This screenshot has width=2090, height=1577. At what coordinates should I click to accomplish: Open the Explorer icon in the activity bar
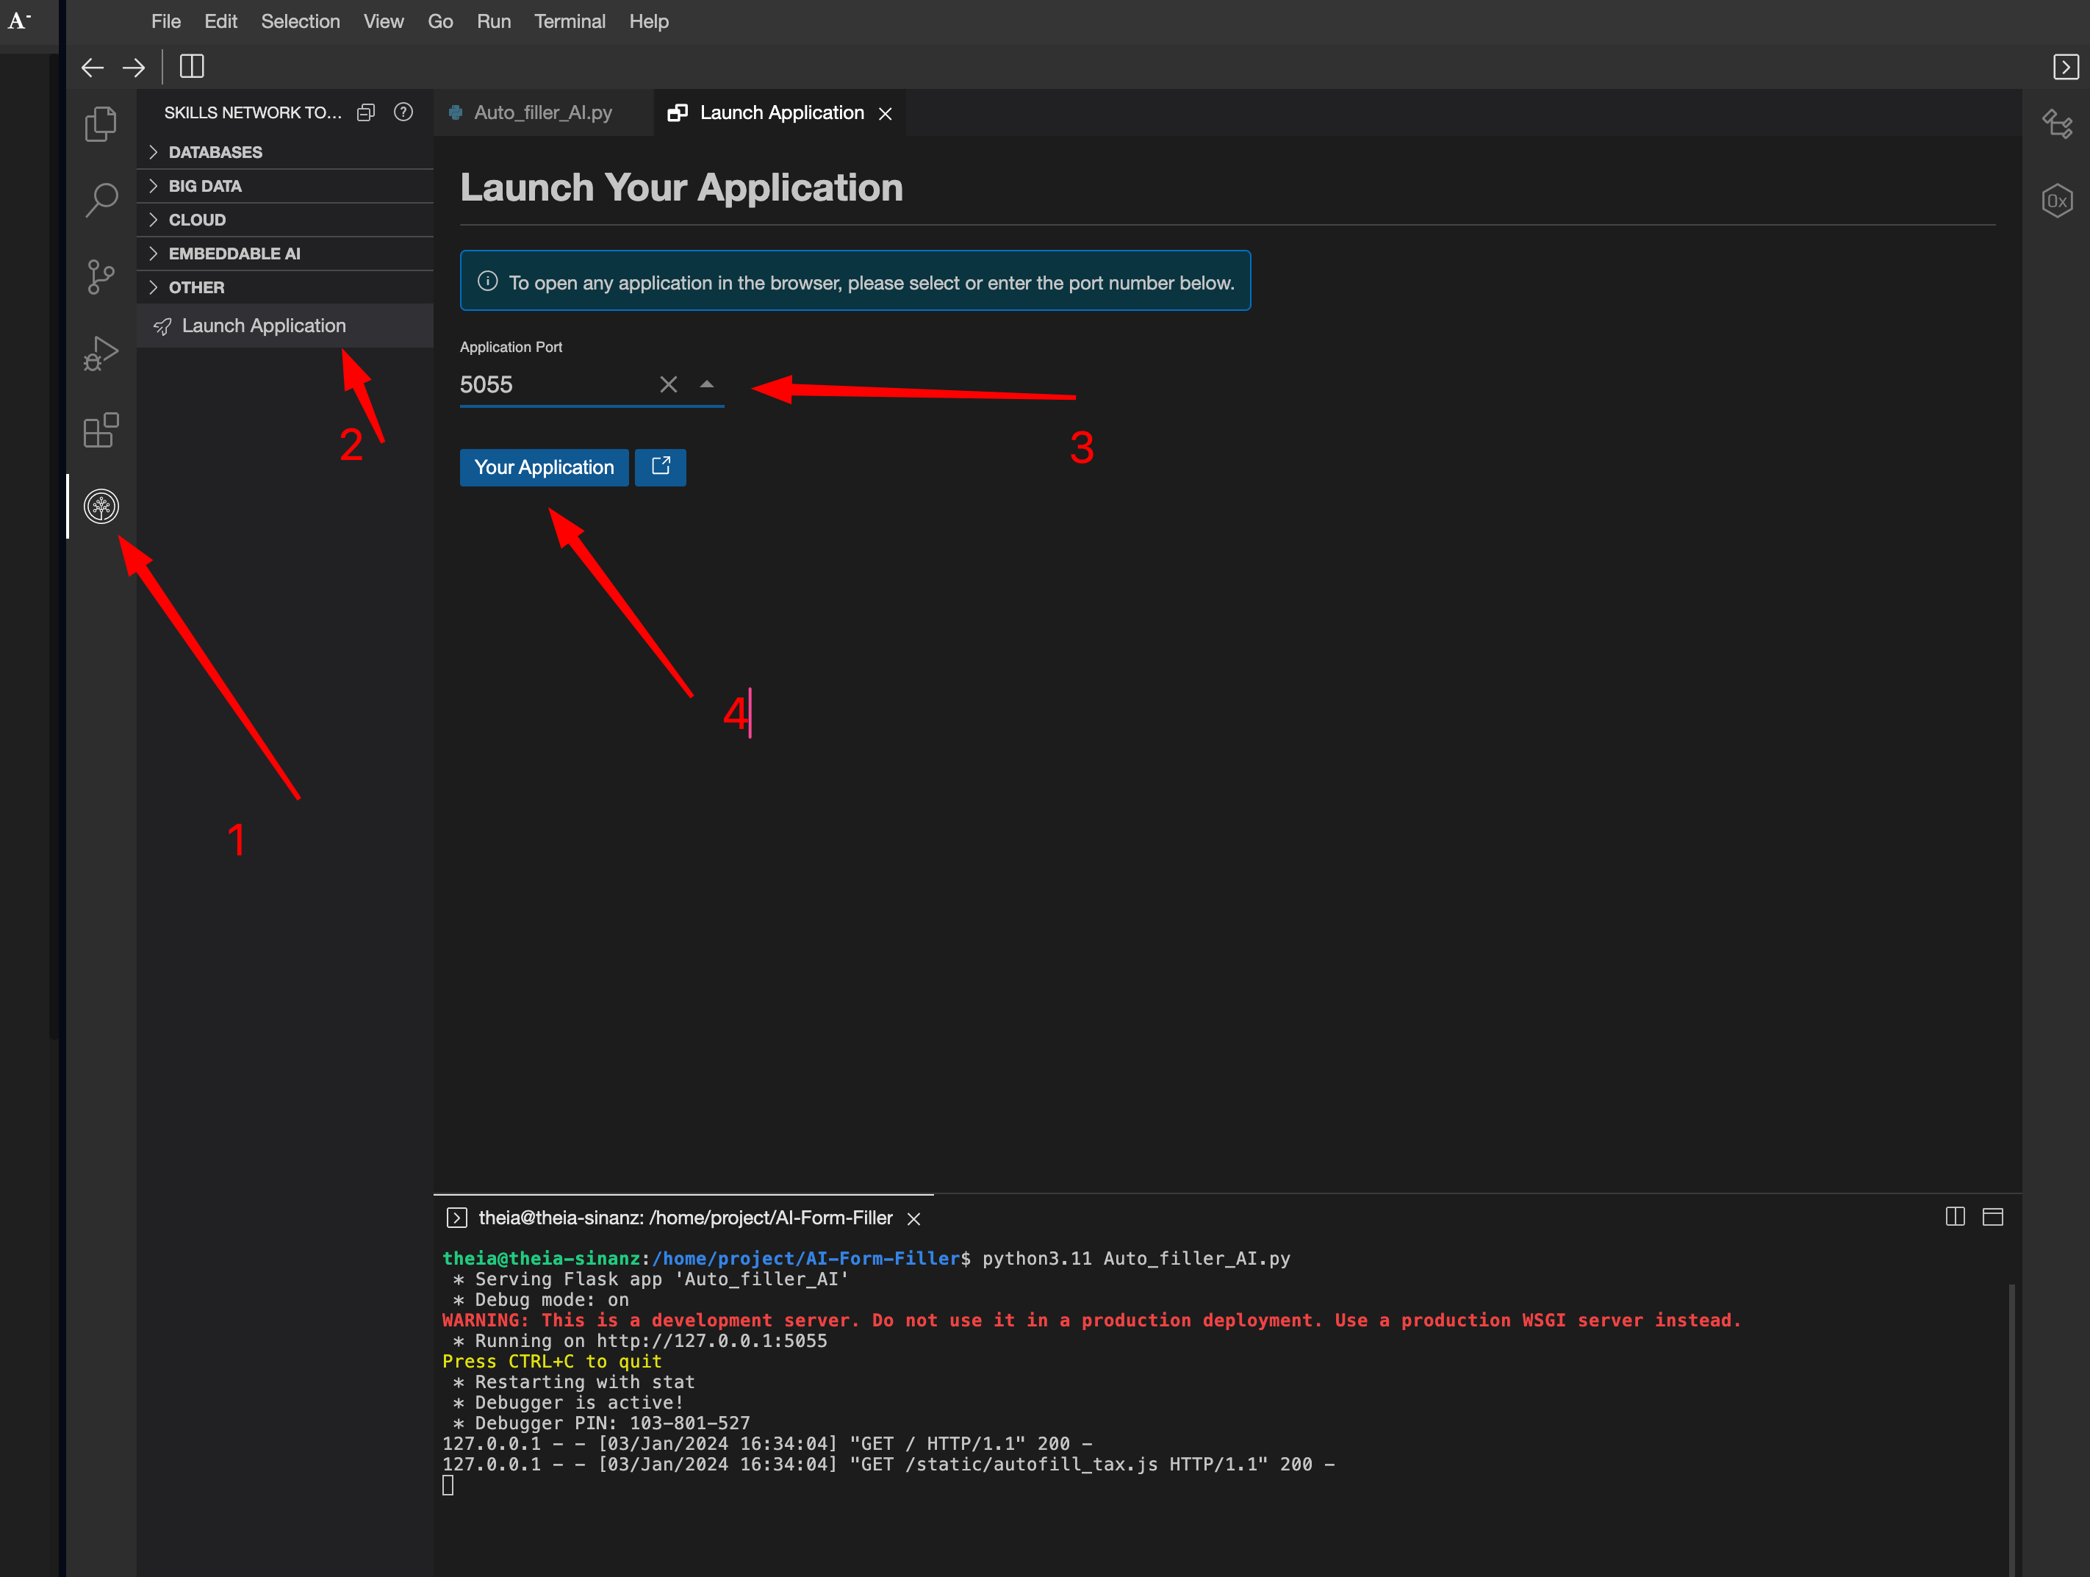point(100,123)
